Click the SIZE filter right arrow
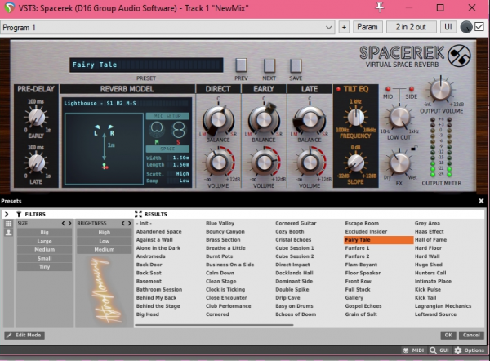Viewport: 490px width, 361px height. pos(69,223)
